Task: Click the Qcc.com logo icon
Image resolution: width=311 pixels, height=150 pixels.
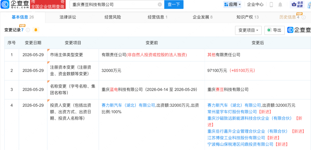Action: coord(5,4)
